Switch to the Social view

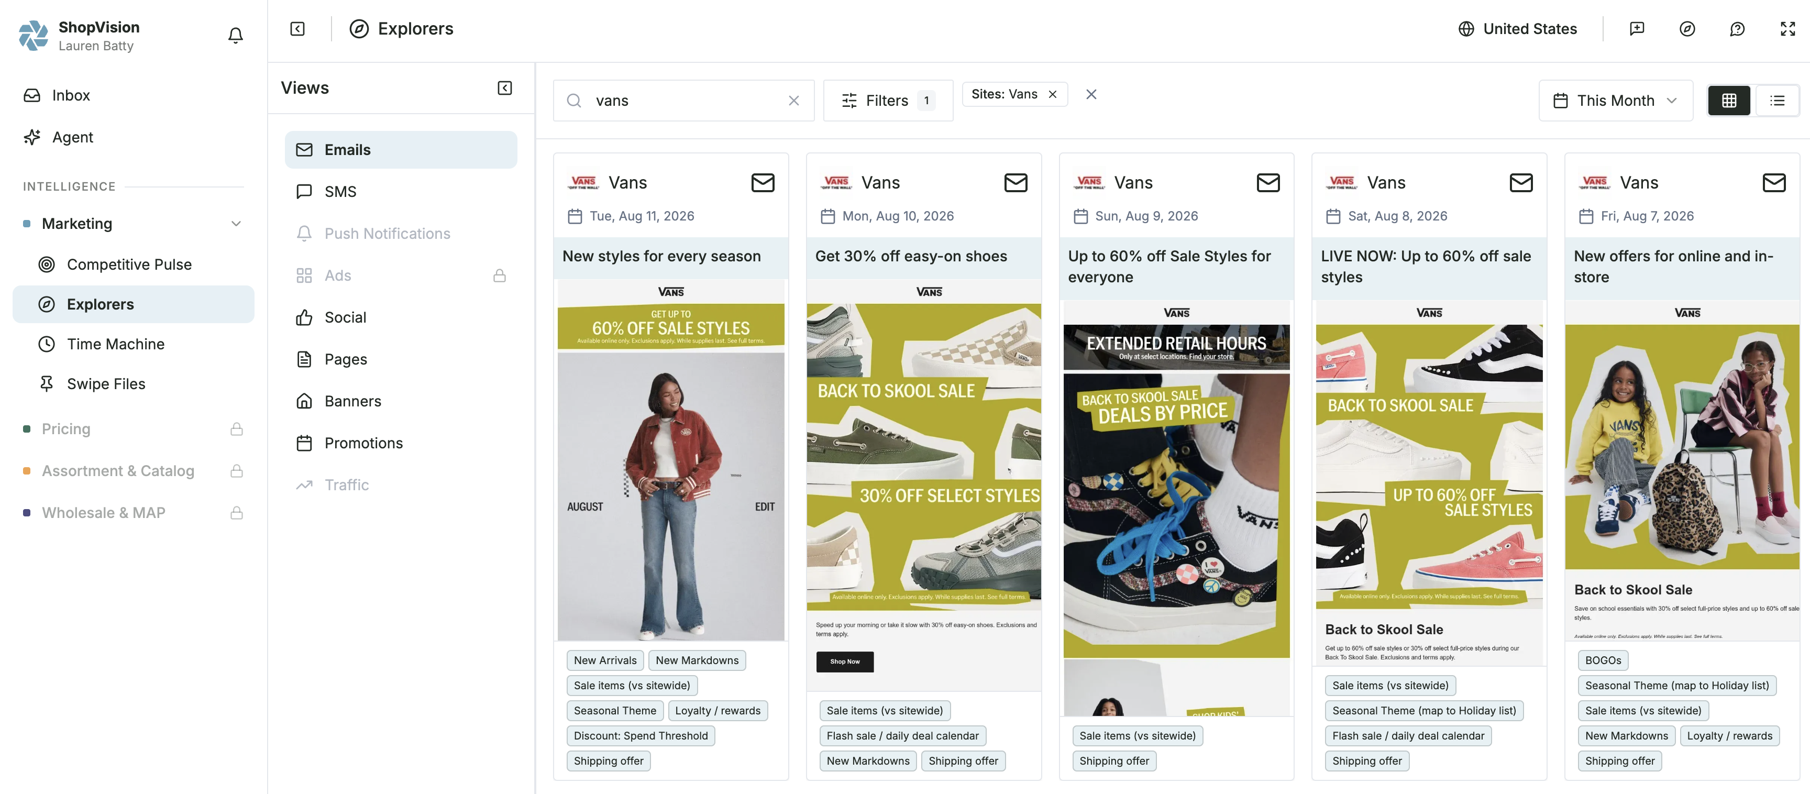(401, 317)
